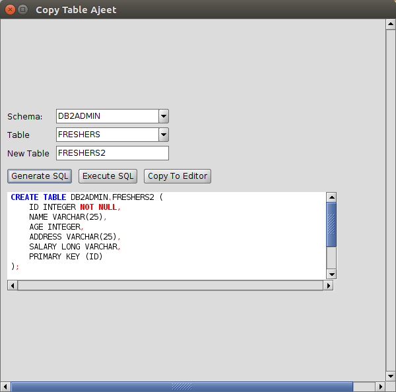396x392 pixels.
Task: Click the window's vertical scroll-down arrow
Action: [390, 376]
